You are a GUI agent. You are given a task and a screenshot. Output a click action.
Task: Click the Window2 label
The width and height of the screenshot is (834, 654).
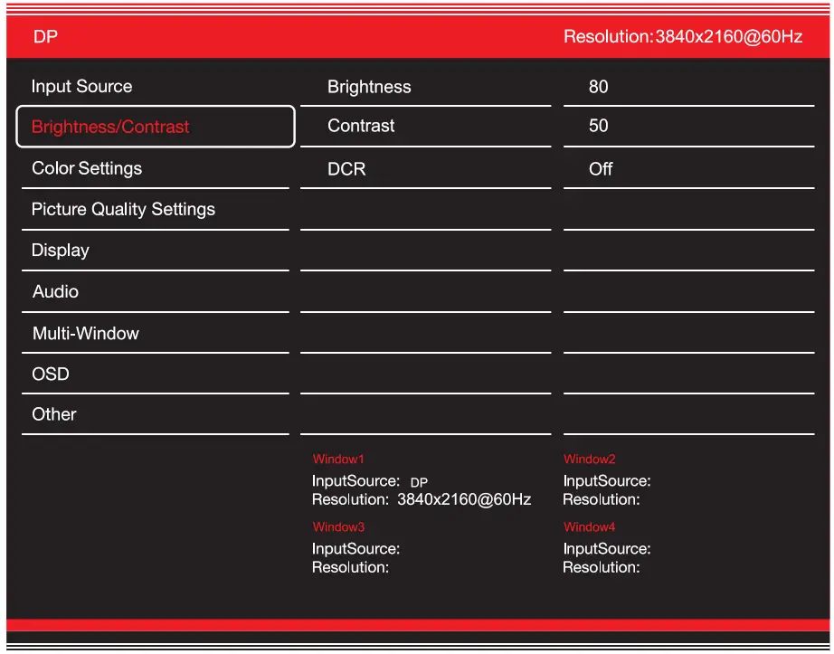(x=589, y=460)
